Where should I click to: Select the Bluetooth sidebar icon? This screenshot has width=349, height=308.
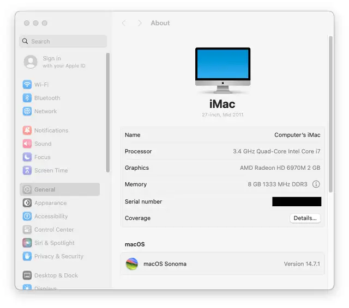[27, 98]
